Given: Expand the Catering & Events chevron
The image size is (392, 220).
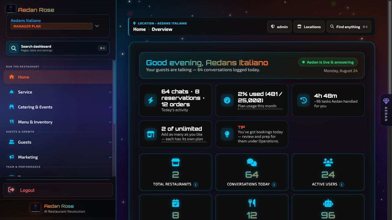Looking at the screenshot, I should 110,107.
